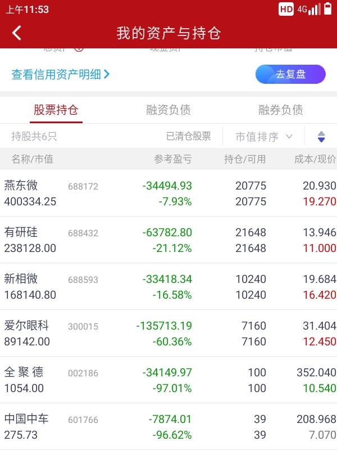Viewport: 337px width, 450px height.
Task: Tap cost price 352.040
Action: (x=316, y=372)
